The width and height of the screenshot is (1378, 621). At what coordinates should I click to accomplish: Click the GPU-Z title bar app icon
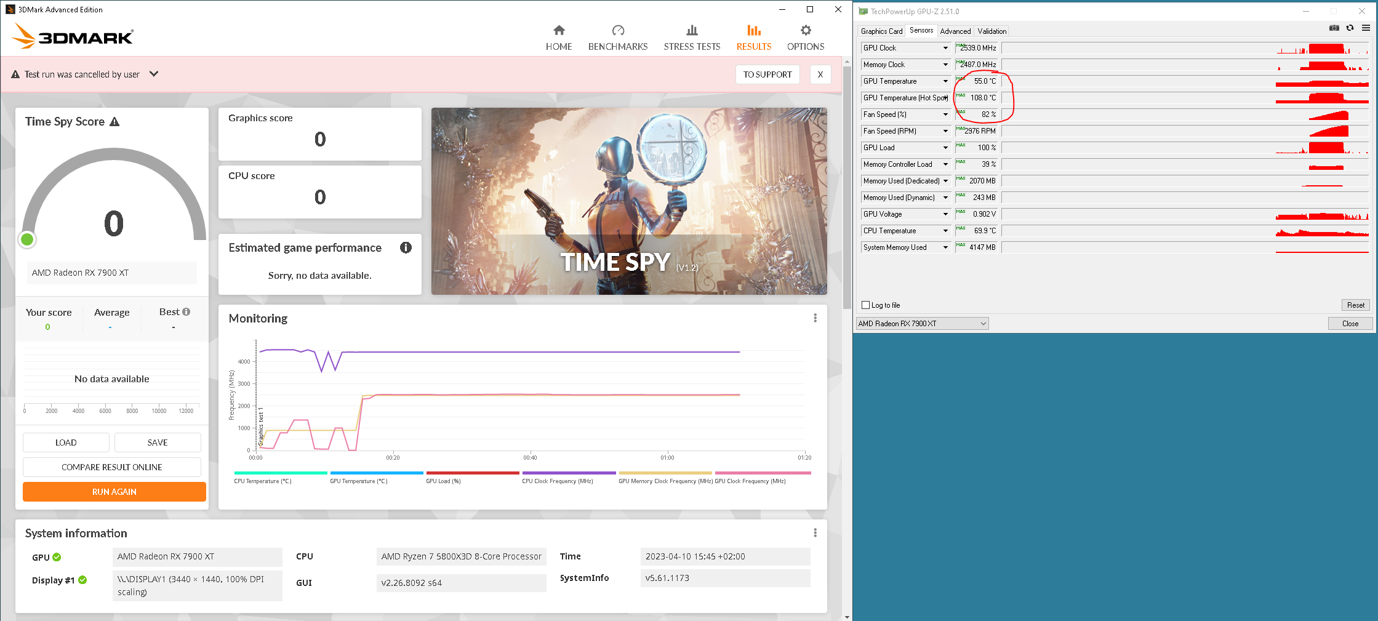(863, 11)
